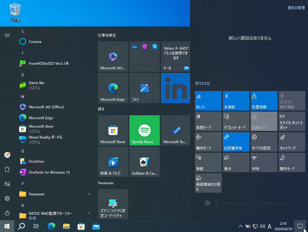Click the Panasonic tile group header
The width and height of the screenshot is (308, 232).
(106, 183)
